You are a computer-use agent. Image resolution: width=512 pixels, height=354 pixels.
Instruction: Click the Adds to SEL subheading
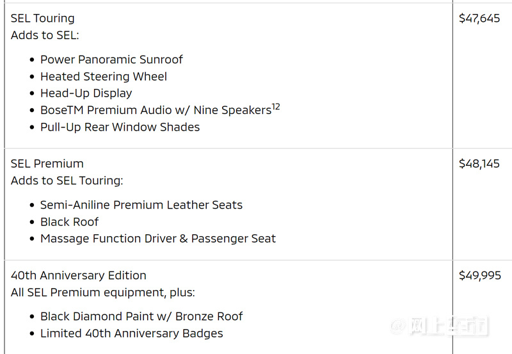click(45, 35)
